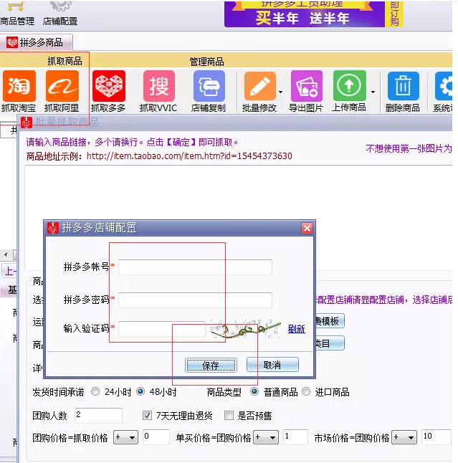Select the 48小时 shipping promise option
This screenshot has width=458, height=463.
(x=140, y=392)
